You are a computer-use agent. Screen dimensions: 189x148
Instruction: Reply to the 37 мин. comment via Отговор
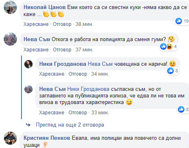point(62,50)
